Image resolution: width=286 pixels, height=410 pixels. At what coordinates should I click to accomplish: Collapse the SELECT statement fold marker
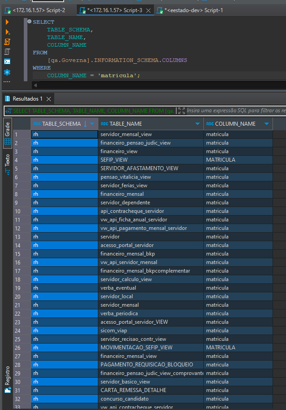tap(29, 22)
